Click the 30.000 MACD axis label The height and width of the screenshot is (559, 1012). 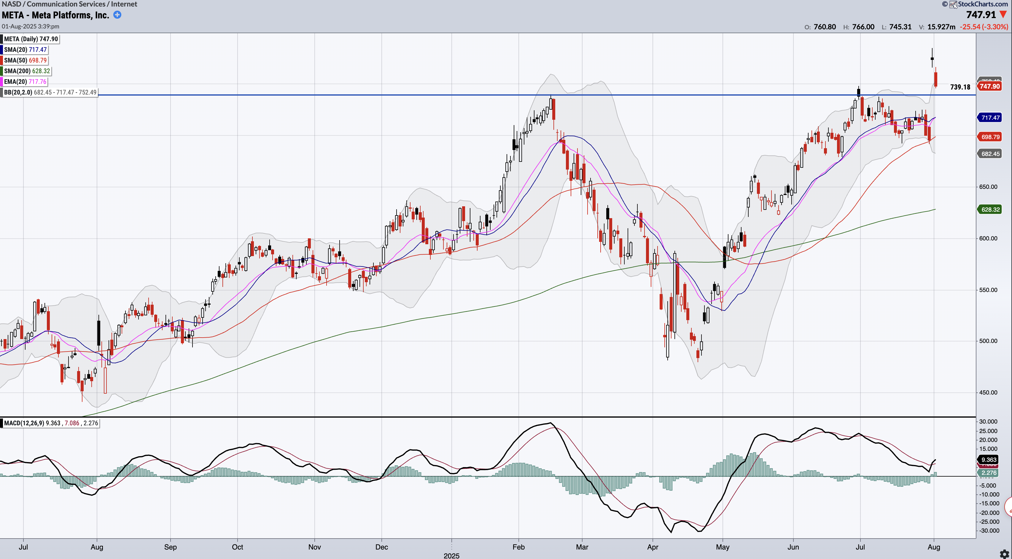coord(989,421)
